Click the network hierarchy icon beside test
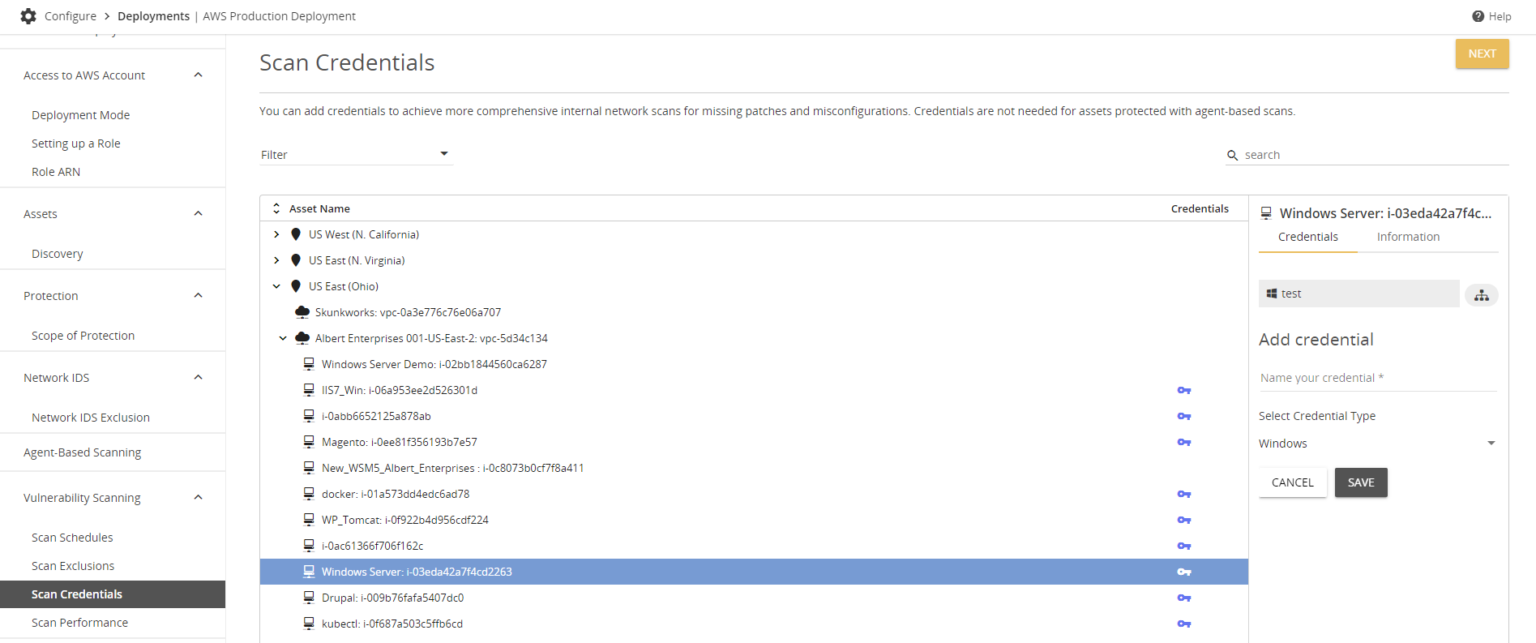Image resolution: width=1536 pixels, height=643 pixels. click(x=1482, y=295)
